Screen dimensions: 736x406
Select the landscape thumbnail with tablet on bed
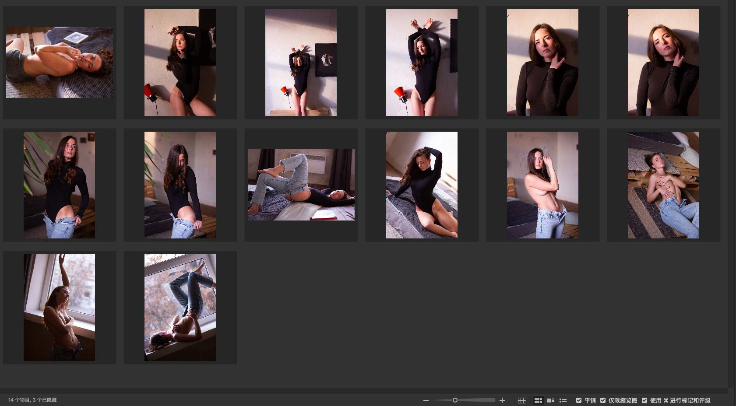(59, 63)
